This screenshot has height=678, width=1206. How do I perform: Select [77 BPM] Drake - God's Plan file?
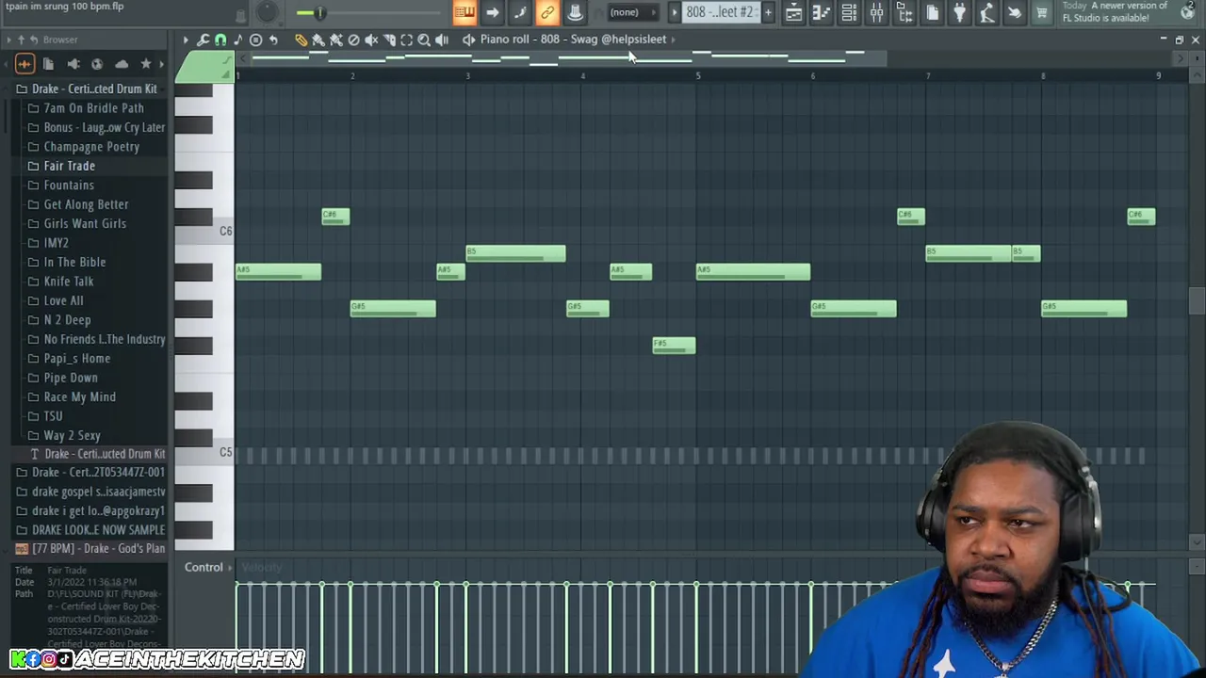click(x=90, y=548)
